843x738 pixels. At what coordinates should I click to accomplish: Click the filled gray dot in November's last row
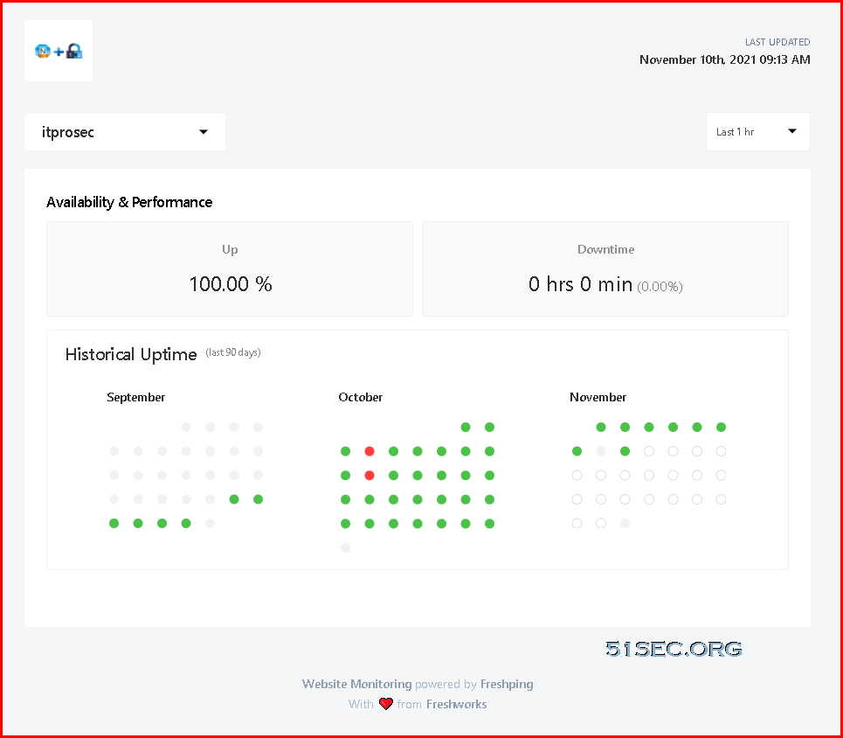coord(625,523)
